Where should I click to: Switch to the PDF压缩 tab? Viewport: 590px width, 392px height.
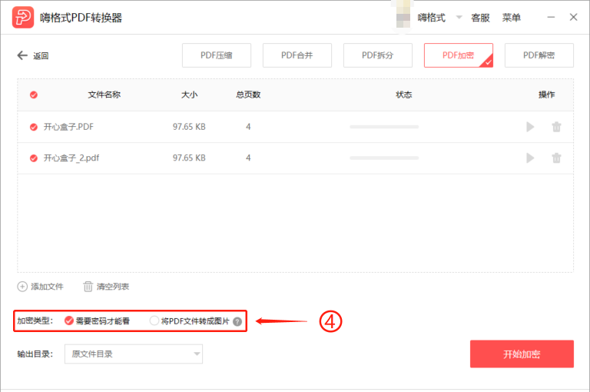click(x=217, y=55)
